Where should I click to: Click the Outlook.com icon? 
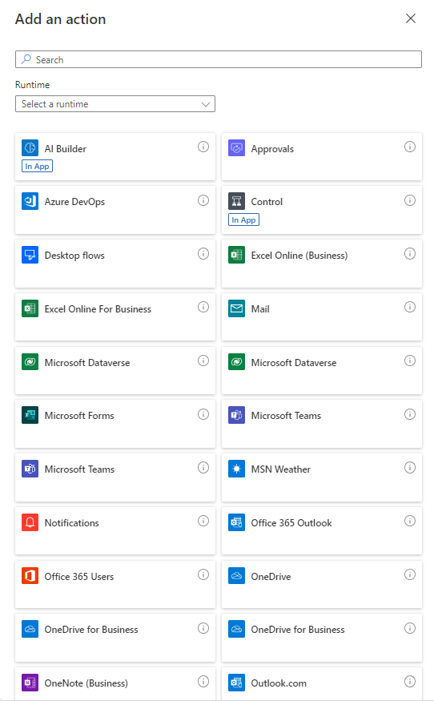(236, 683)
